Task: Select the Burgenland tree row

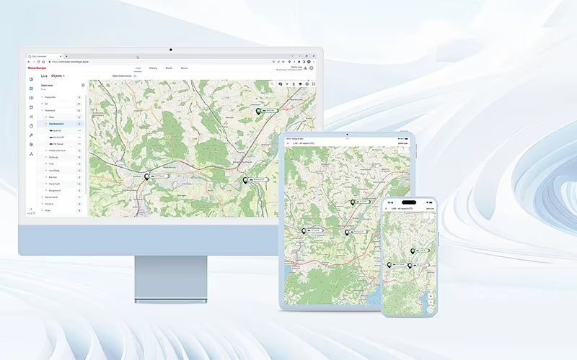Action: [x=61, y=191]
